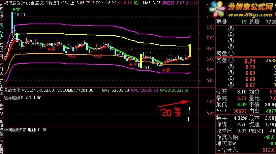Screen dimensions: 276x154
Task: Click the 5.60 low price label
Action: [148, 68]
